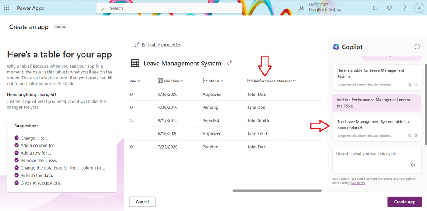Click 'Add the Performance Manager column' message
The height and width of the screenshot is (211, 427).
377,103
